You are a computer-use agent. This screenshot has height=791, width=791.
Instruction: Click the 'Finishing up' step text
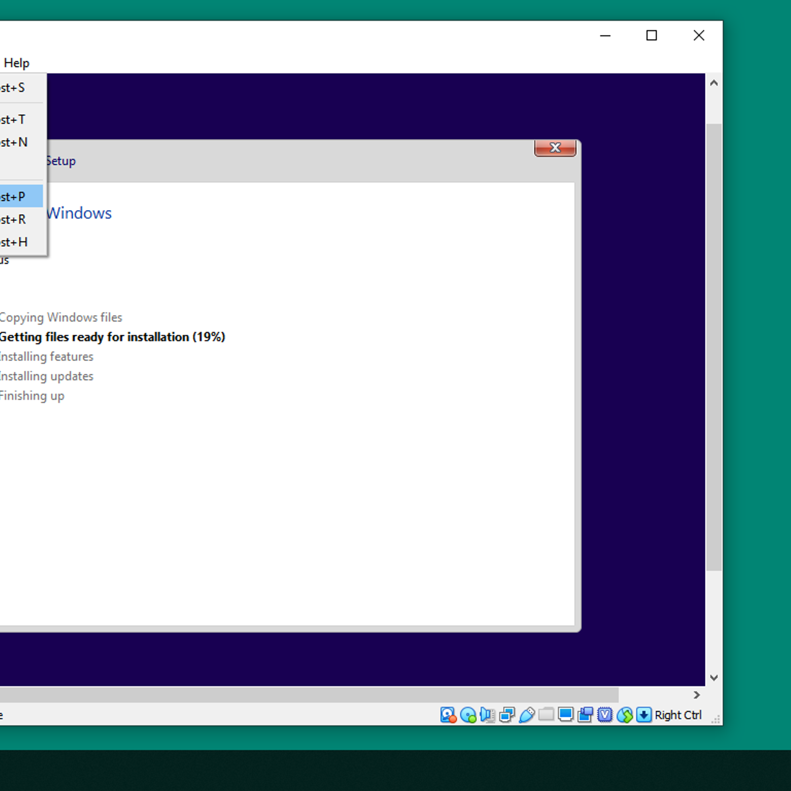click(x=32, y=396)
